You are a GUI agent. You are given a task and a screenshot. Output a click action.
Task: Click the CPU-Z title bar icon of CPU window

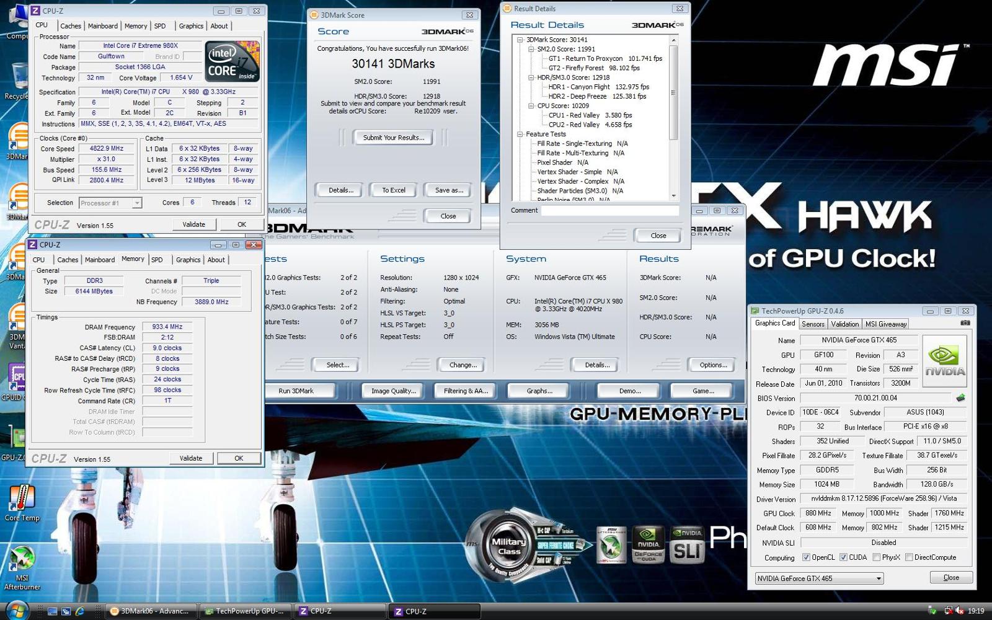(x=35, y=11)
